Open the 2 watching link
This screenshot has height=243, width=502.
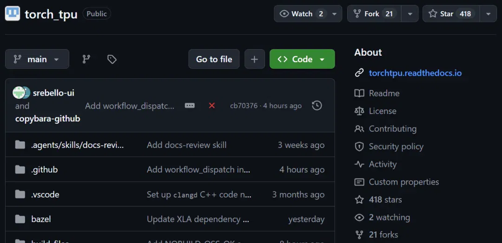point(390,217)
